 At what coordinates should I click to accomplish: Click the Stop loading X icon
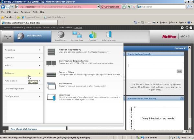[x=134, y=7]
